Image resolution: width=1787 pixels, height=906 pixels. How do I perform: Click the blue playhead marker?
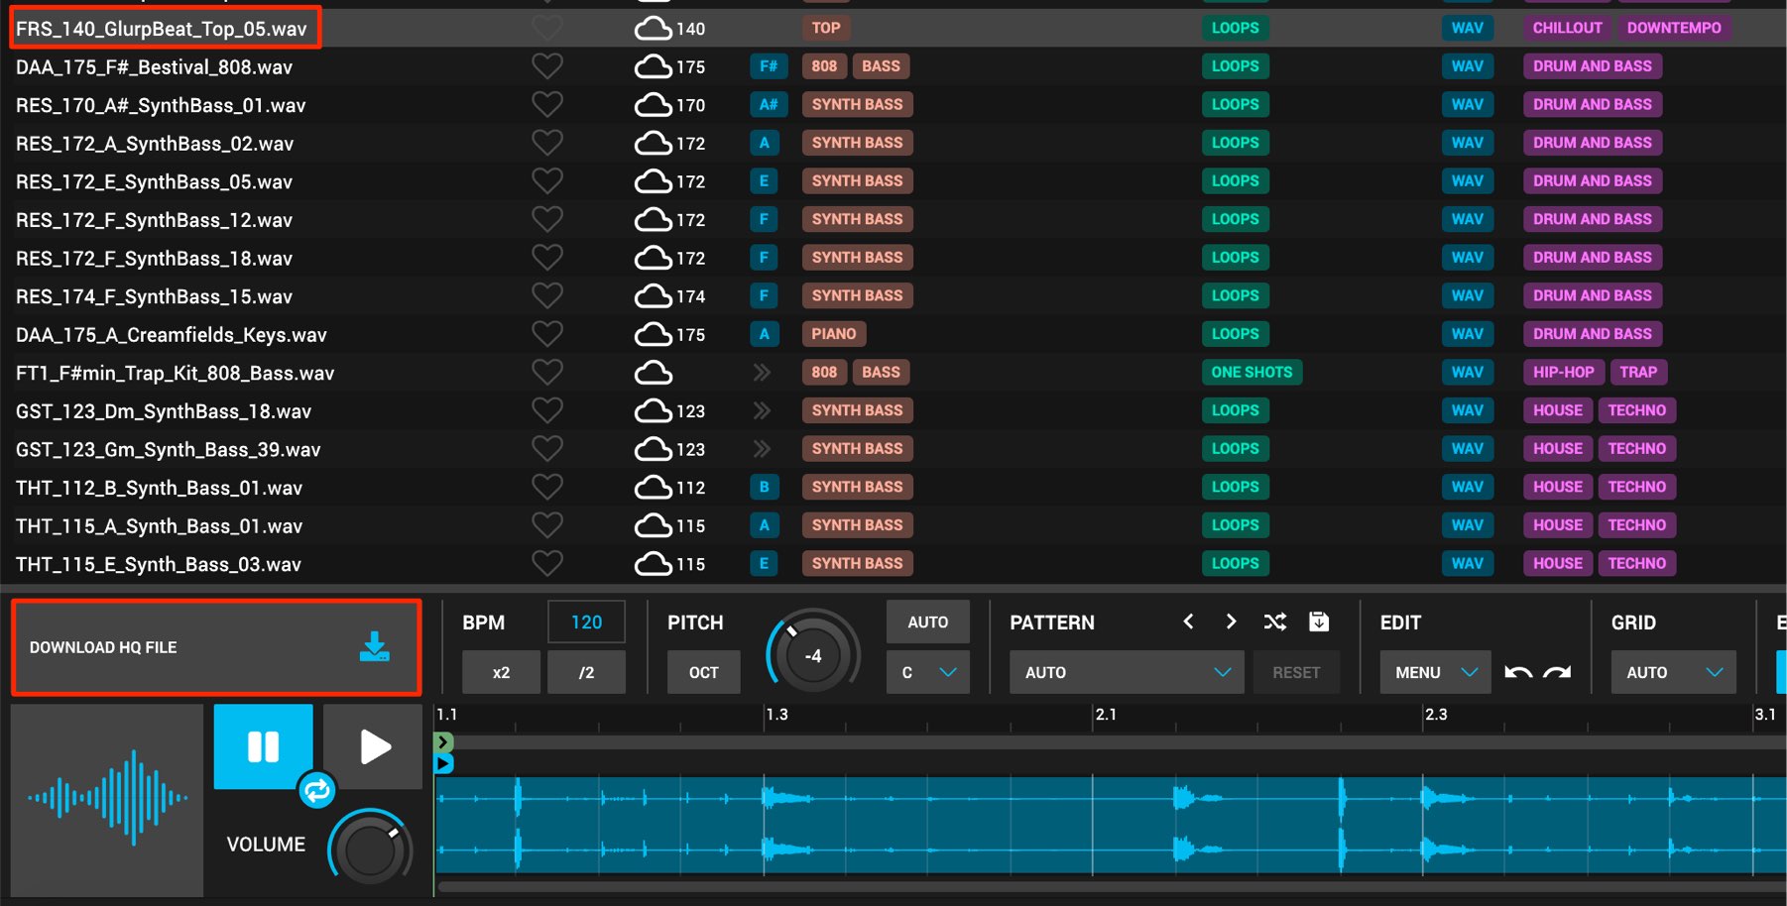(443, 763)
